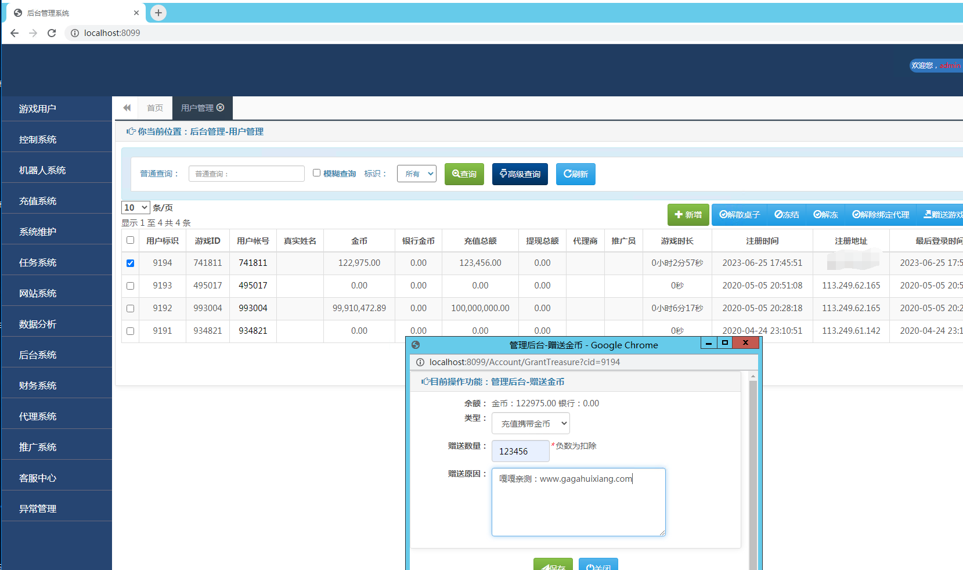Close the 用户管理 tab using its X icon
The image size is (963, 570).
[221, 107]
